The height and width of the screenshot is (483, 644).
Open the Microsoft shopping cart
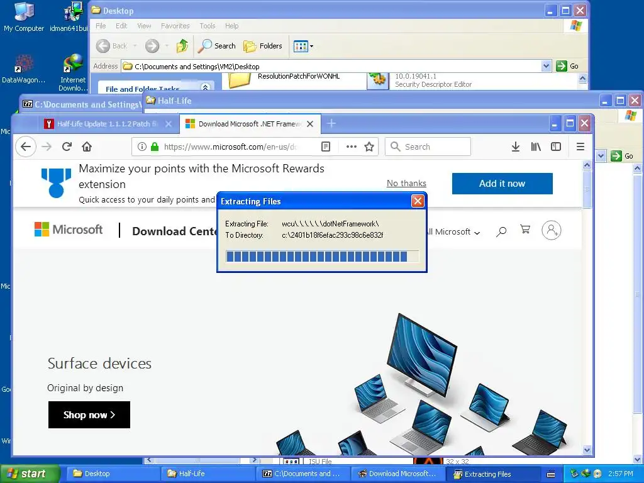525,230
